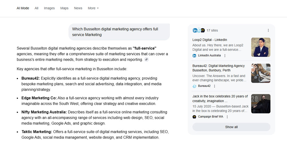Open the three-dot menu beside the Bureau42 source
The width and height of the screenshot is (287, 143).
(x=214, y=86)
